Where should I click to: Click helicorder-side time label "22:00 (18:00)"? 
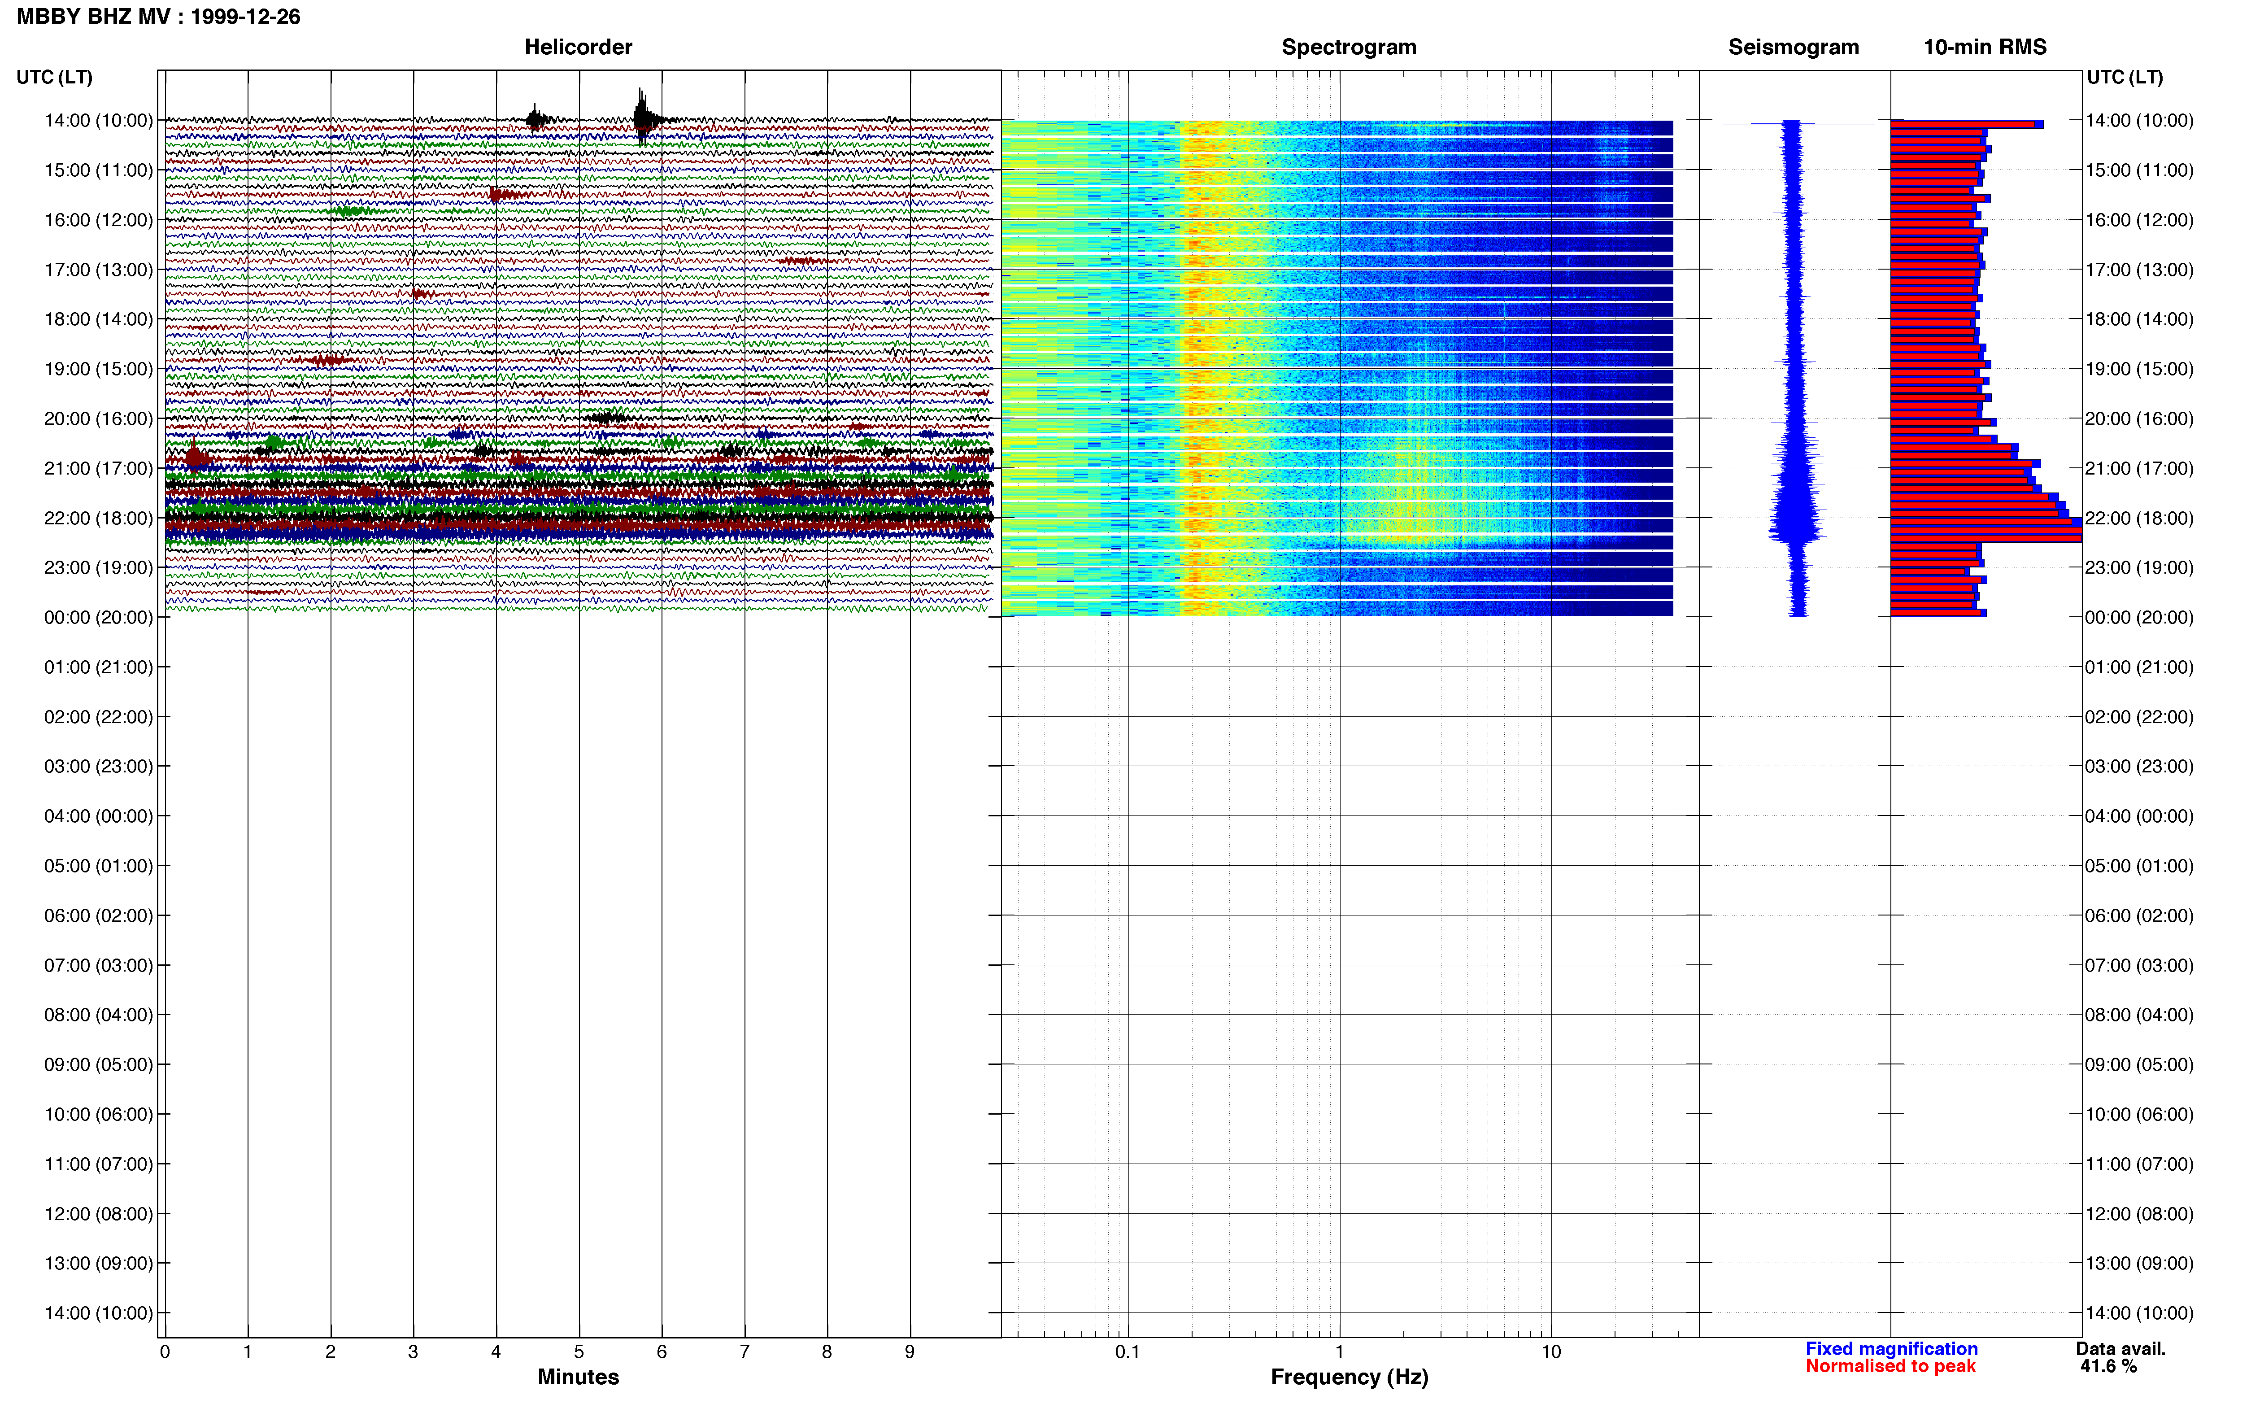[99, 518]
